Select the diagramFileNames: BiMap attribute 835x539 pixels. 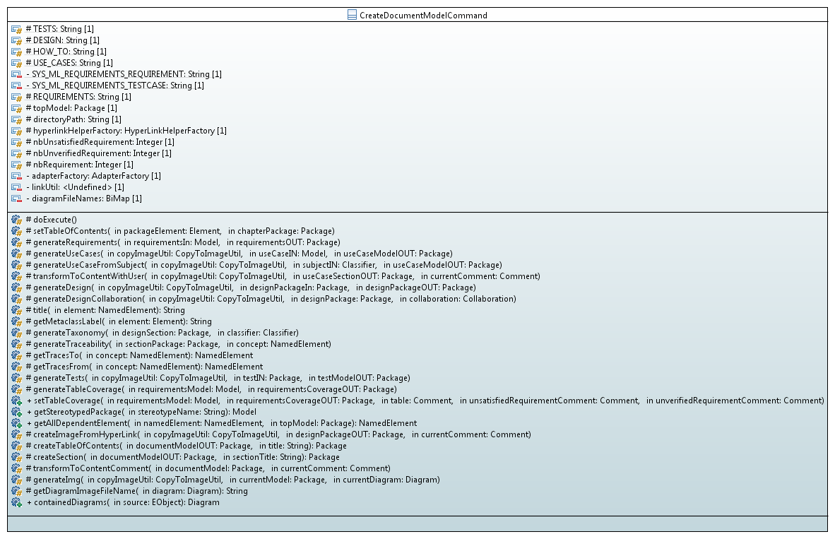(84, 198)
